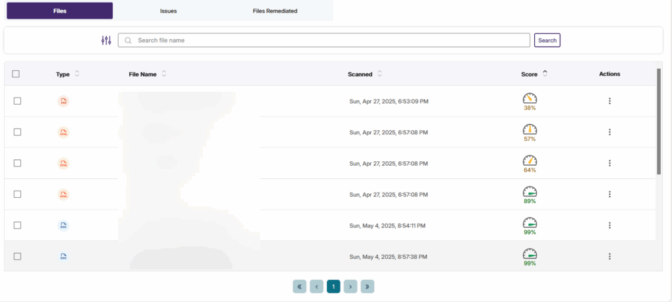Check the box for the 64% score row
672x302 pixels.
click(17, 163)
